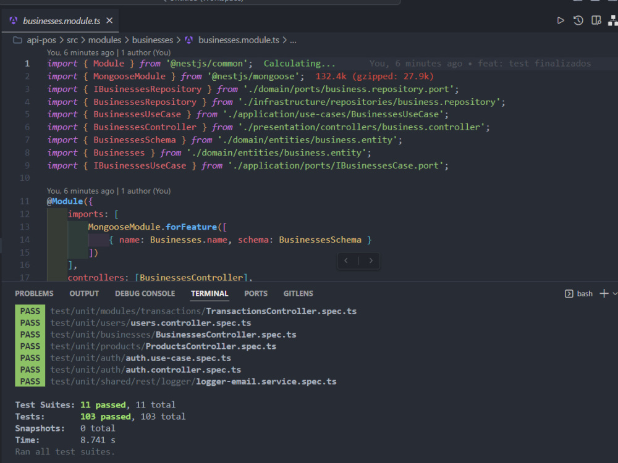Screen dimensions: 618x463
Task: Click BusinessesUseCase import on line 5
Action: 137,114
